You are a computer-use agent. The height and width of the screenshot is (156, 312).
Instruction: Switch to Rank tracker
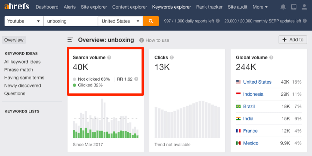click(x=209, y=7)
